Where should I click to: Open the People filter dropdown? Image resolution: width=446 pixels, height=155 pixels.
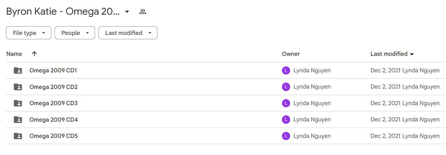point(75,33)
